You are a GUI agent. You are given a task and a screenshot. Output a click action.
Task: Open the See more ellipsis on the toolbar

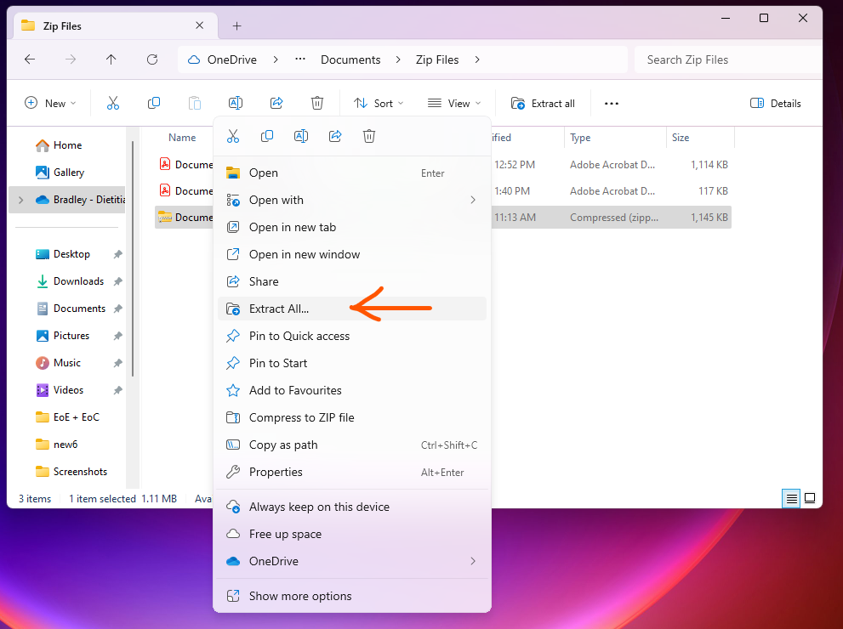pyautogui.click(x=611, y=103)
